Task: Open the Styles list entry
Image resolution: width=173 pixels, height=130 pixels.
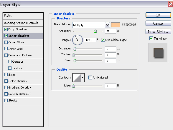Action: 23,16
